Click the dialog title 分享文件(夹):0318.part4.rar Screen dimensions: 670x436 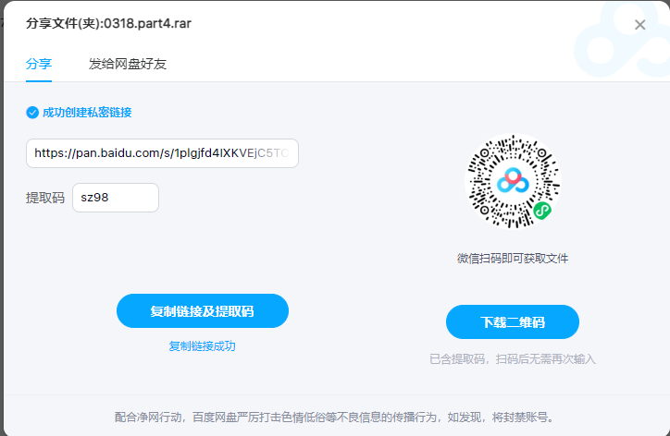pos(108,23)
